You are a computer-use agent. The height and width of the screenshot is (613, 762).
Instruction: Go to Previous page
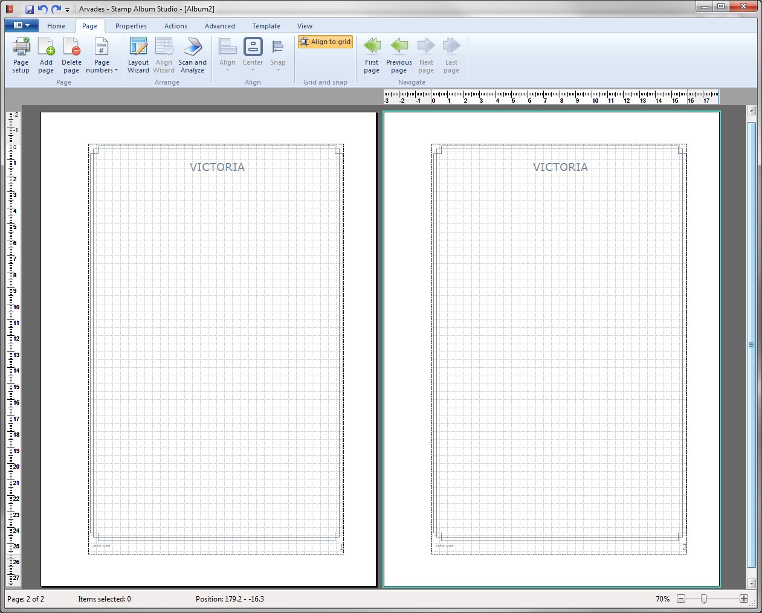[x=399, y=56]
